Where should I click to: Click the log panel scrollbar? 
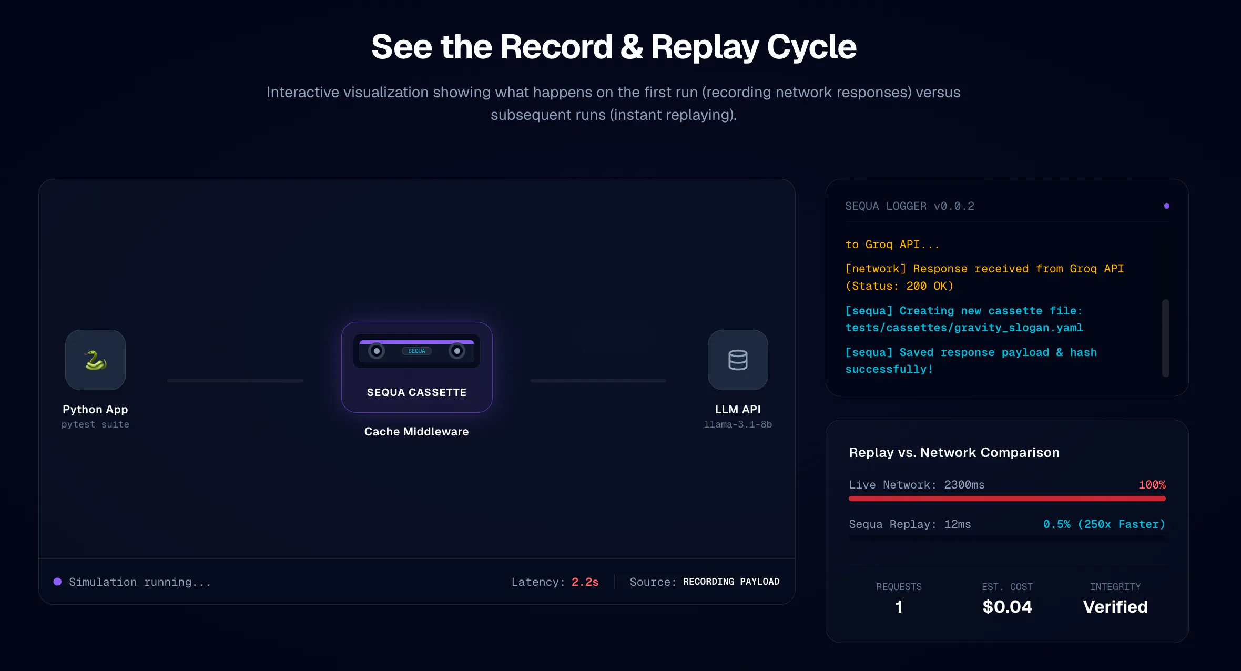point(1166,338)
